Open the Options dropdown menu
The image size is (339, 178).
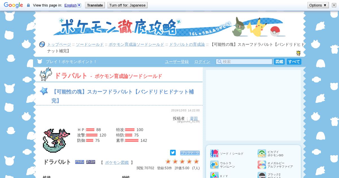point(318,5)
